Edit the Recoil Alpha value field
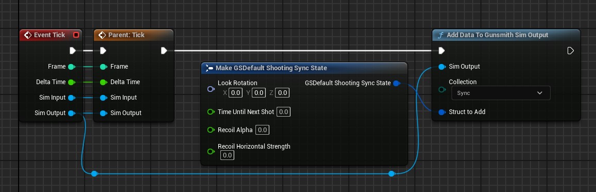The width and height of the screenshot is (596, 192). point(262,130)
